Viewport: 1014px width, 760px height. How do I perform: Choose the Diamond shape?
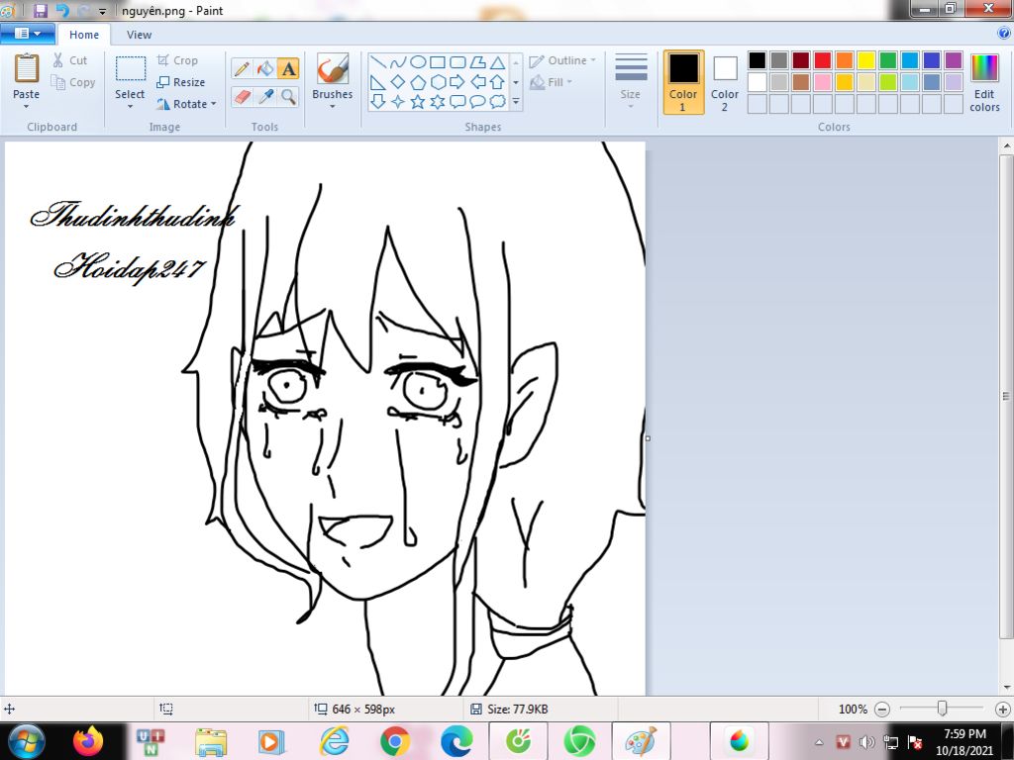point(398,82)
